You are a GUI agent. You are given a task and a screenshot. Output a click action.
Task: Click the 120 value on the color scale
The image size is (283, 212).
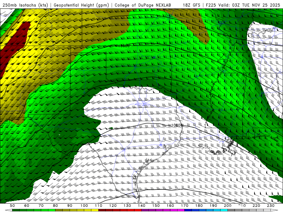[x=113, y=206]
